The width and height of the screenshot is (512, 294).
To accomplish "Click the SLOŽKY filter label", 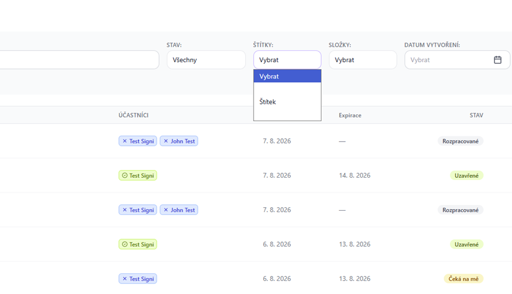I will (340, 45).
